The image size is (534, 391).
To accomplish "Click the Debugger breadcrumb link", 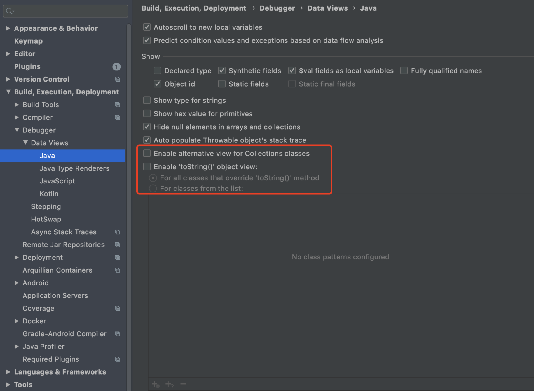I will click(277, 8).
